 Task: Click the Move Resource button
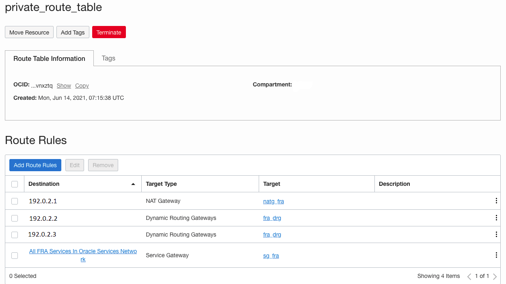click(29, 32)
